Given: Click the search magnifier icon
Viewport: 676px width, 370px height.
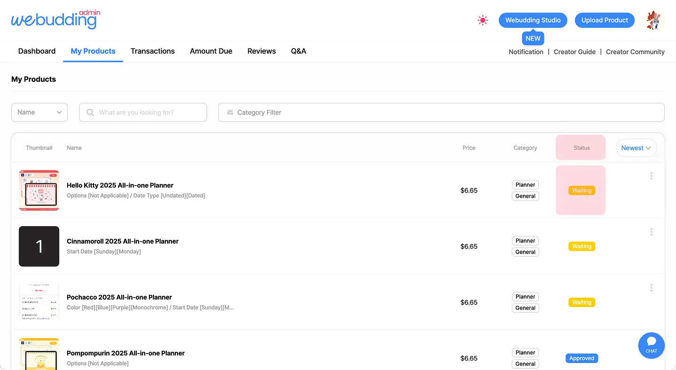Looking at the screenshot, I should pyautogui.click(x=90, y=112).
